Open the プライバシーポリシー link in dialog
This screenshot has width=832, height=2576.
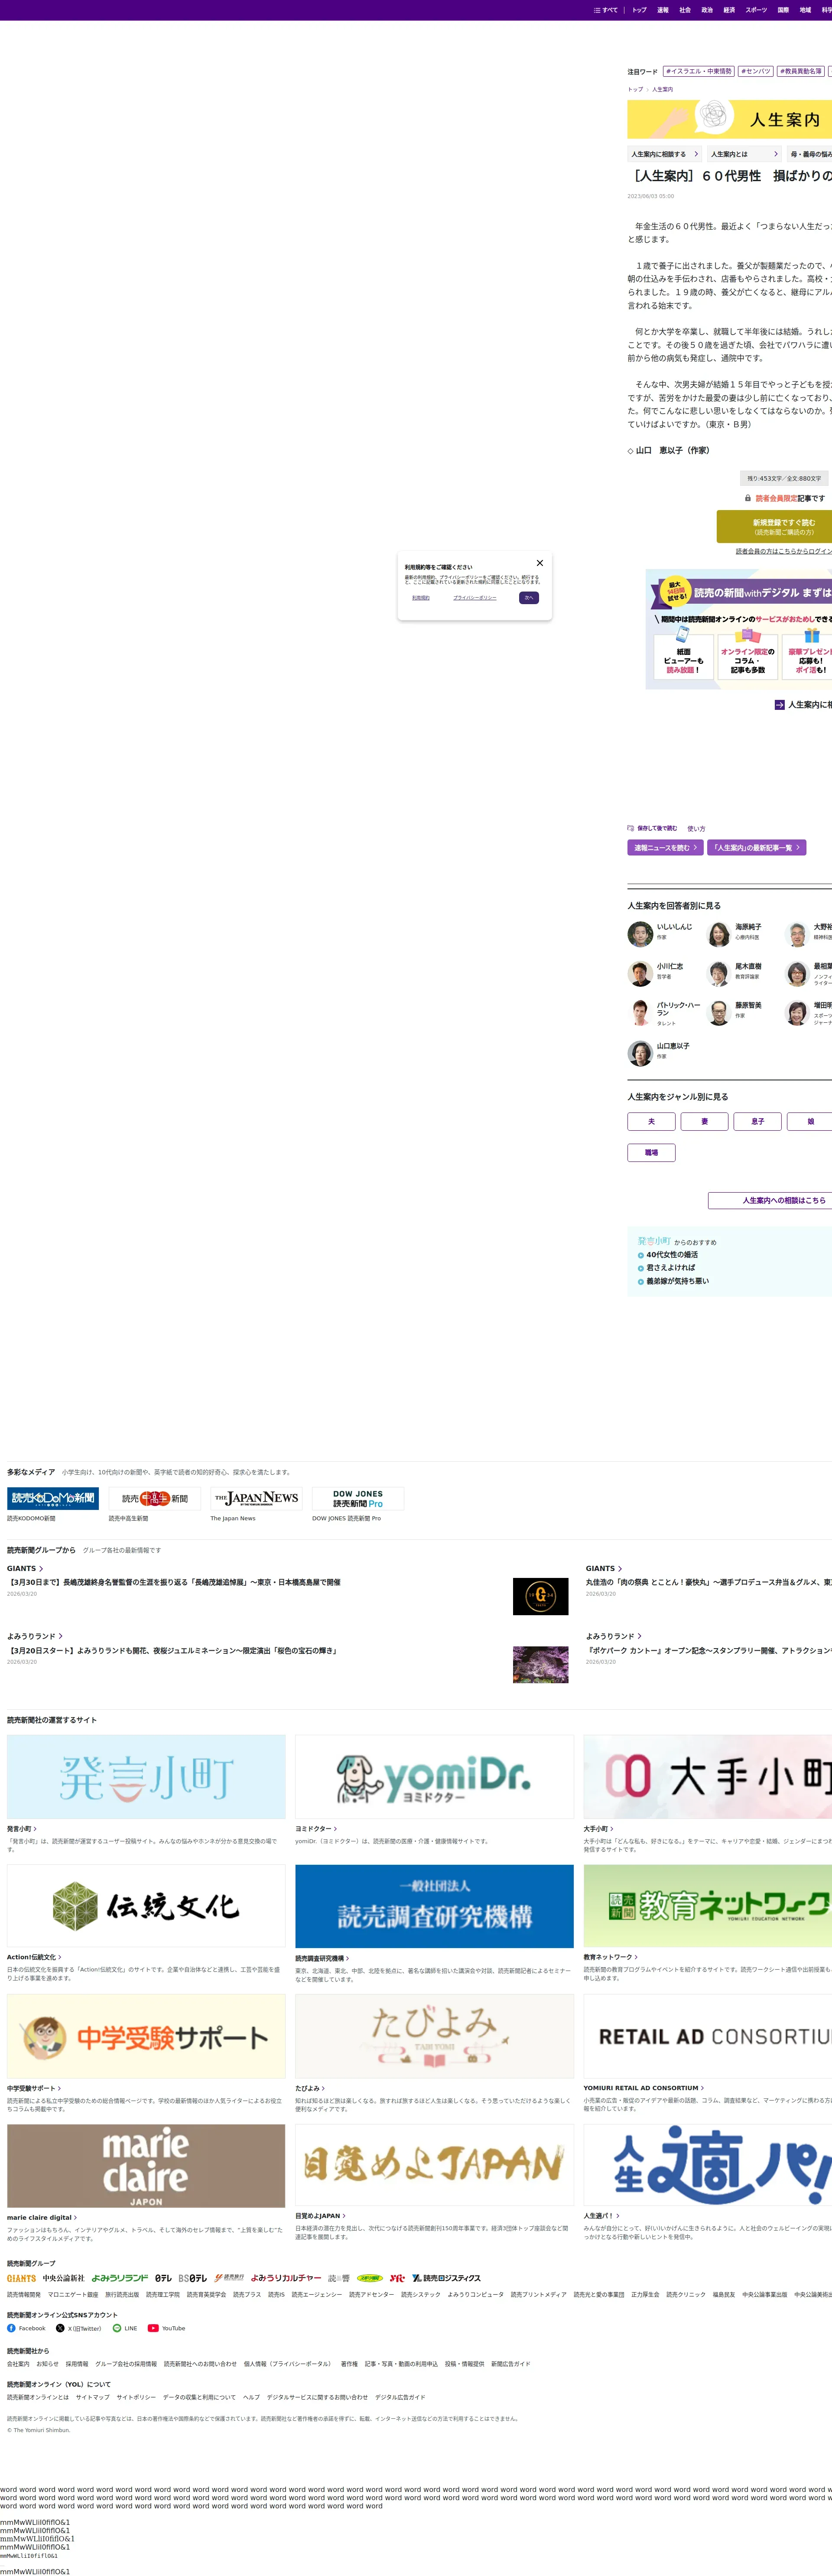tap(475, 598)
